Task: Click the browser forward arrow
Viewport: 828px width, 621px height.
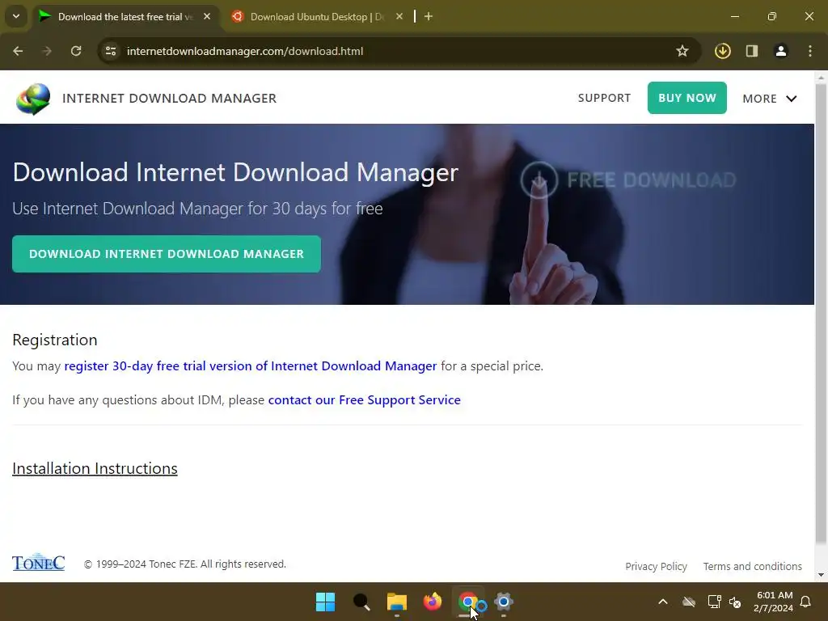Action: pyautogui.click(x=47, y=51)
